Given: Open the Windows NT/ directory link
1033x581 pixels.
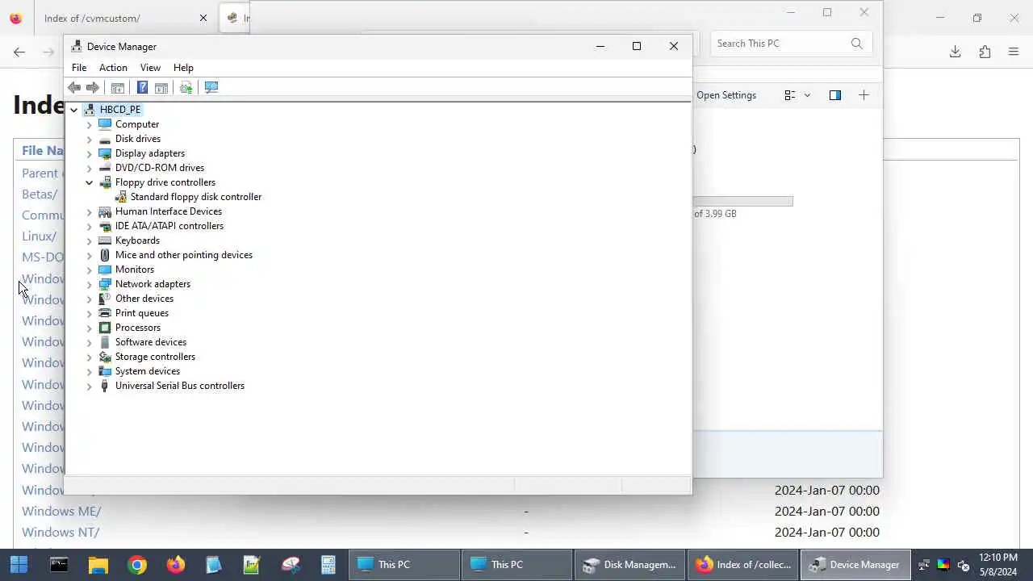Looking at the screenshot, I should 61,532.
